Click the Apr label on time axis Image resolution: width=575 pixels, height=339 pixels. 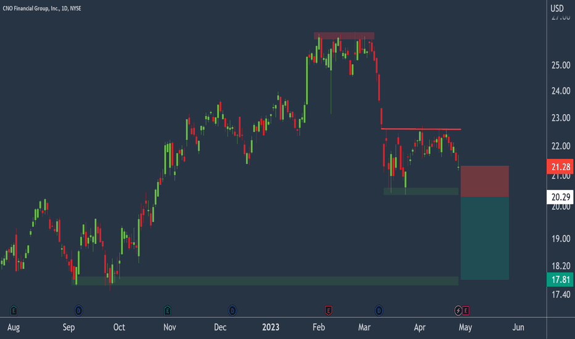pos(420,327)
